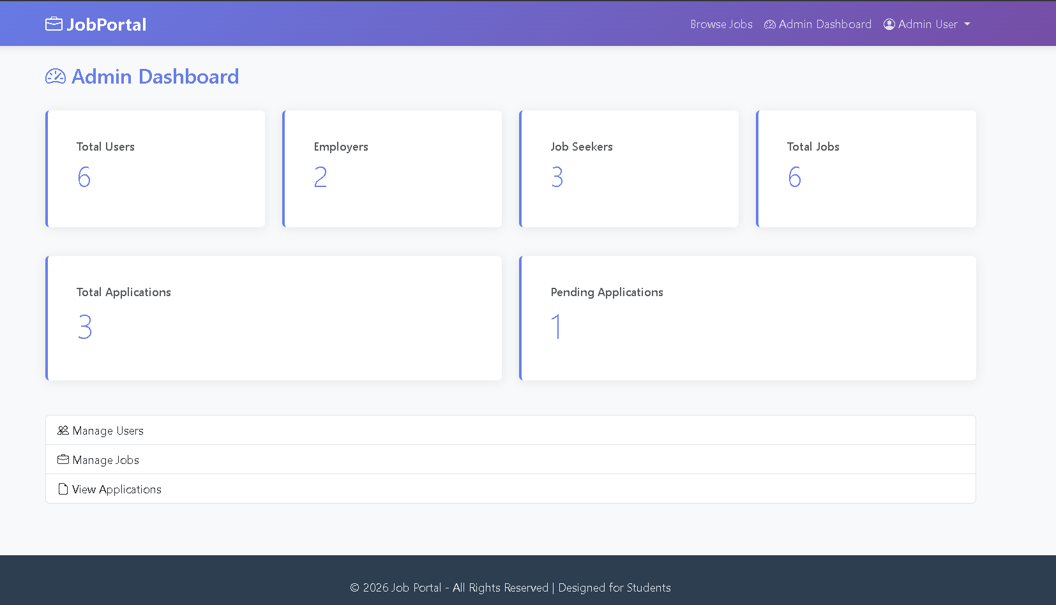Screen dimensions: 1056x605
Task: Open the Manage Jobs link
Action: tap(511, 459)
